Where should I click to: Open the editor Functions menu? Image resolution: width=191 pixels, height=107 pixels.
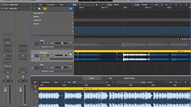pos(46,82)
